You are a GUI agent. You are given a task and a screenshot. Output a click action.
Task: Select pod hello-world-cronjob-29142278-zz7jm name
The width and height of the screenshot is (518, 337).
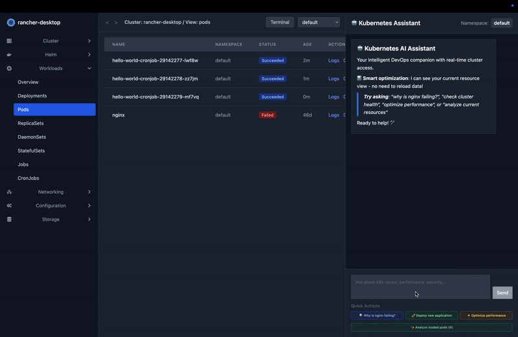155,78
